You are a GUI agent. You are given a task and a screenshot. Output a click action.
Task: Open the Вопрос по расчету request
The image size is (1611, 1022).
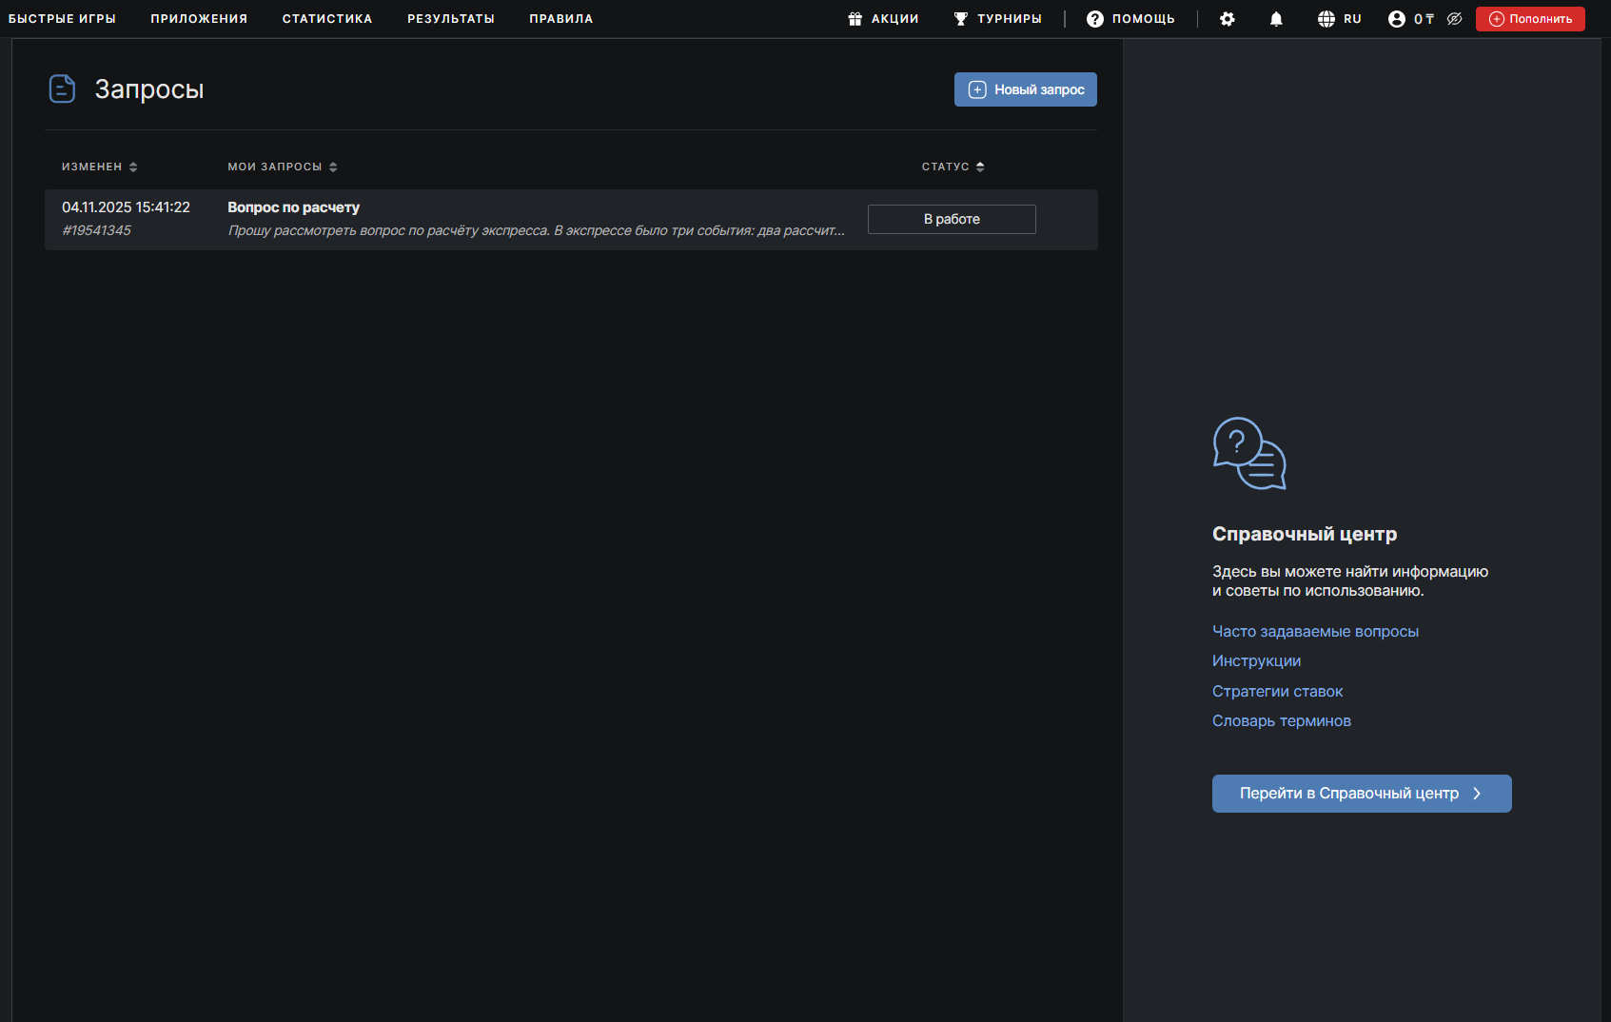click(293, 207)
